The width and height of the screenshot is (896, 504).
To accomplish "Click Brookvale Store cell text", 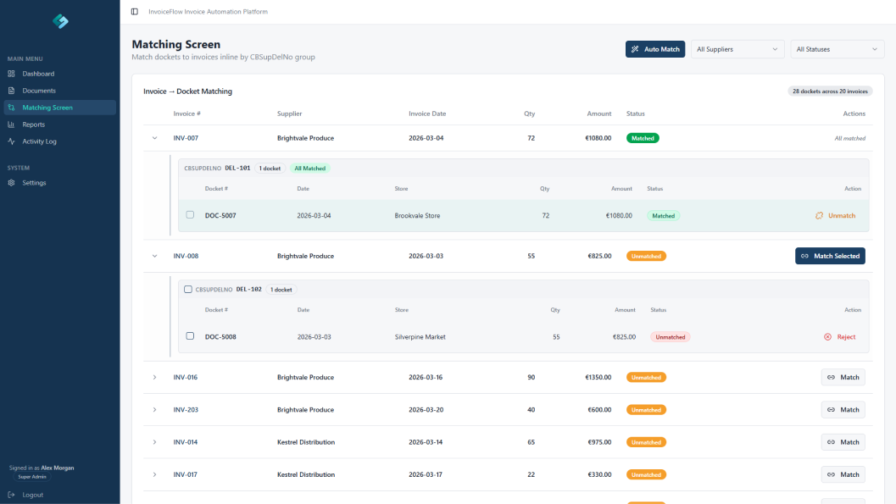I will coord(417,216).
